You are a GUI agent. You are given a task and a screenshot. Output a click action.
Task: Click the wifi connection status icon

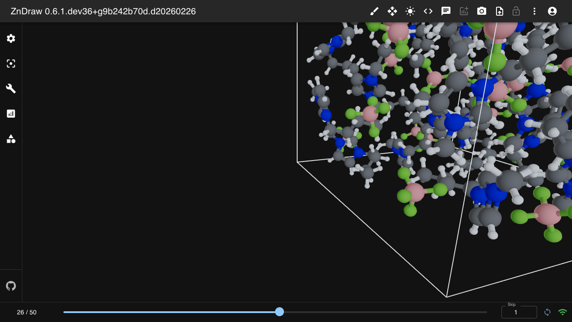point(563,312)
